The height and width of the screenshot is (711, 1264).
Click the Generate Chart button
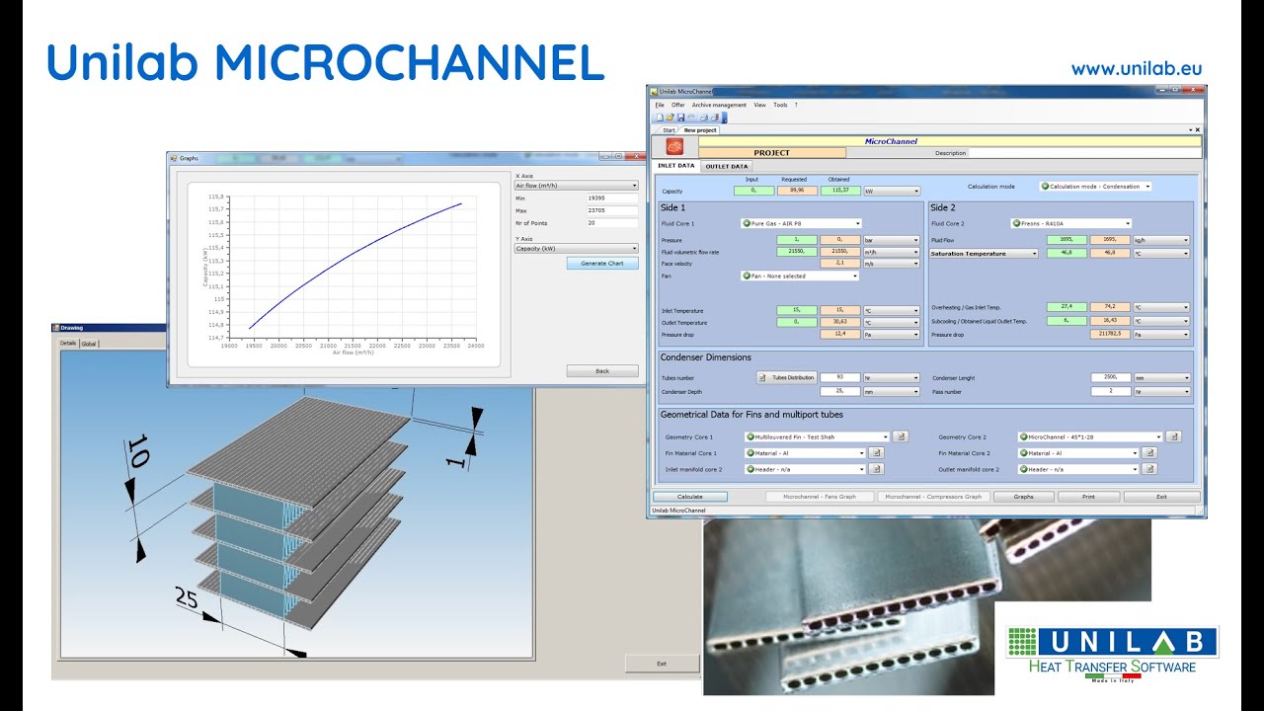[602, 264]
